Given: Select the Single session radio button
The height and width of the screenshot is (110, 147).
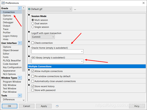Looking at the screenshot, I should [33, 27].
